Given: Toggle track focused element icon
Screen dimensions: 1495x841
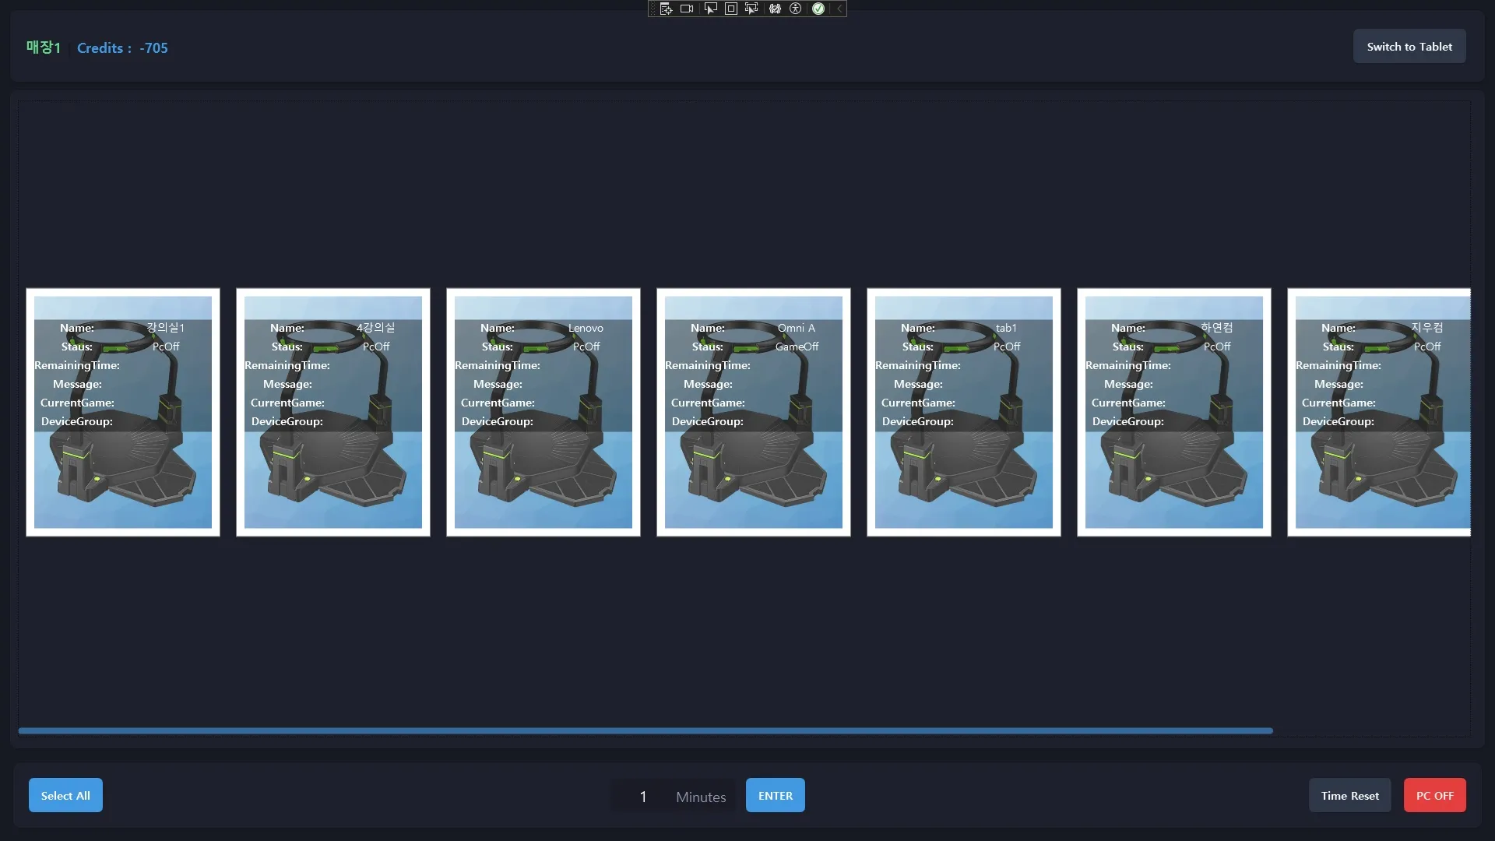Looking at the screenshot, I should (751, 9).
